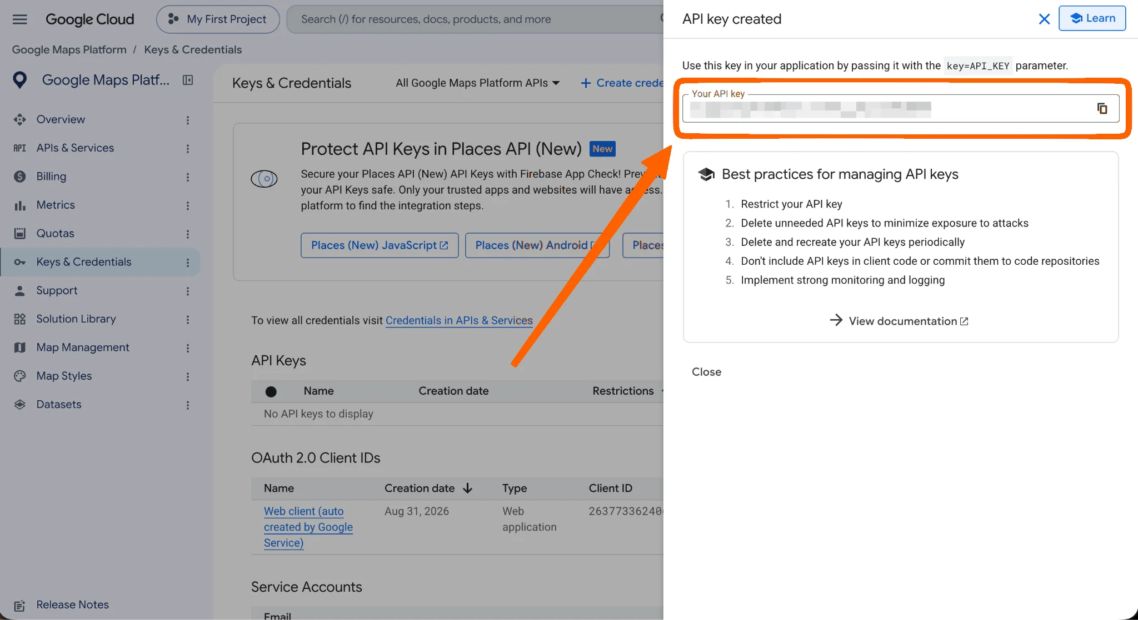Viewport: 1138px width, 620px height.
Task: Click the Datasets layers icon
Action: pyautogui.click(x=20, y=404)
